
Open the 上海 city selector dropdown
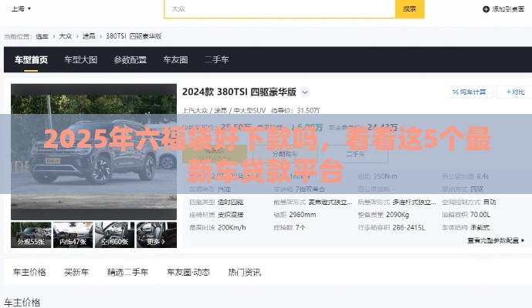tap(21, 8)
